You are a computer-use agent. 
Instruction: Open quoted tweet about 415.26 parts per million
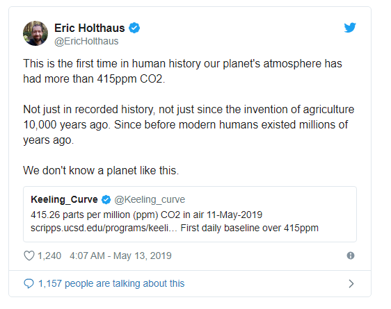pos(190,214)
